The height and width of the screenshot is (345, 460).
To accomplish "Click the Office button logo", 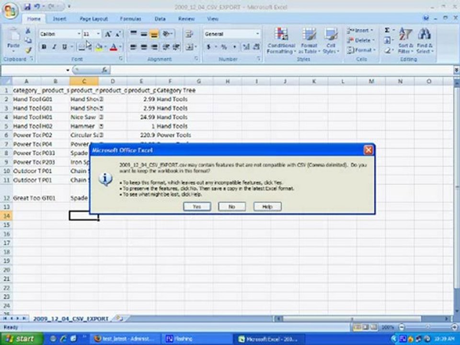I will pyautogui.click(x=11, y=11).
